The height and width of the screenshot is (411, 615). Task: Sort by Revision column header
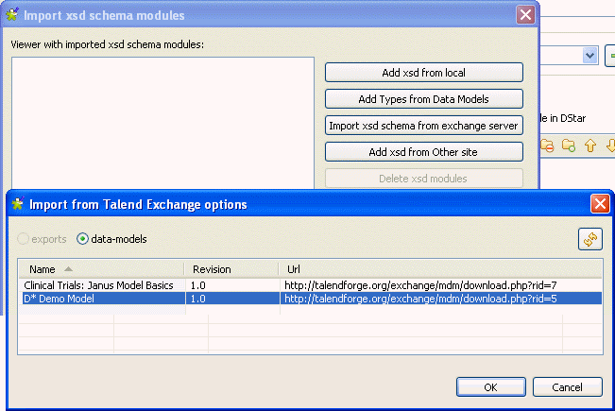(x=231, y=269)
